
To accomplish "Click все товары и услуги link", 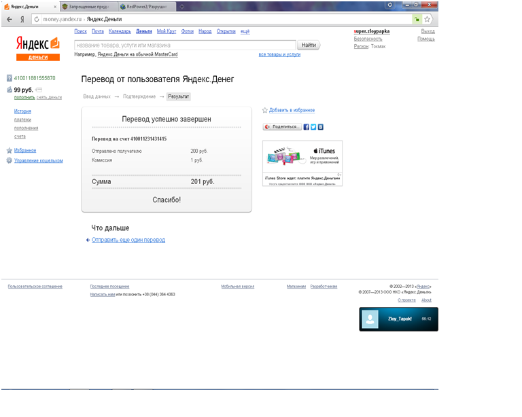I will [x=279, y=54].
